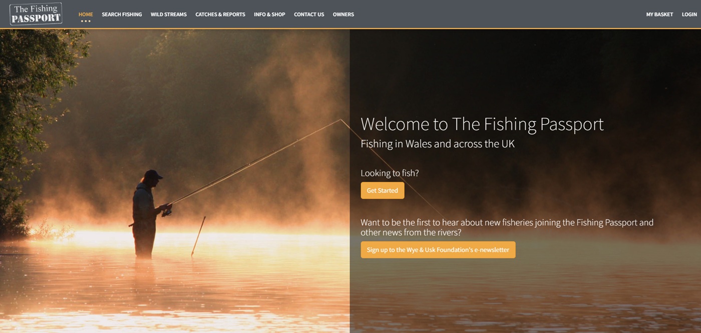View MY BASKET
Image resolution: width=701 pixels, height=333 pixels.
pos(659,14)
